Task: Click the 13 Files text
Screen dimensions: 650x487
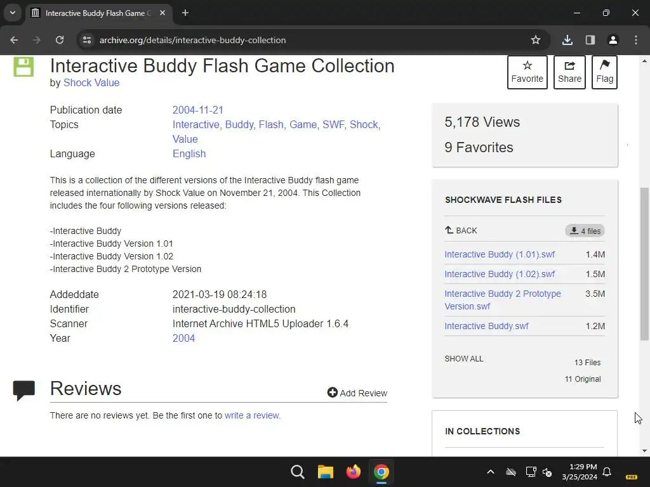Action: click(587, 362)
